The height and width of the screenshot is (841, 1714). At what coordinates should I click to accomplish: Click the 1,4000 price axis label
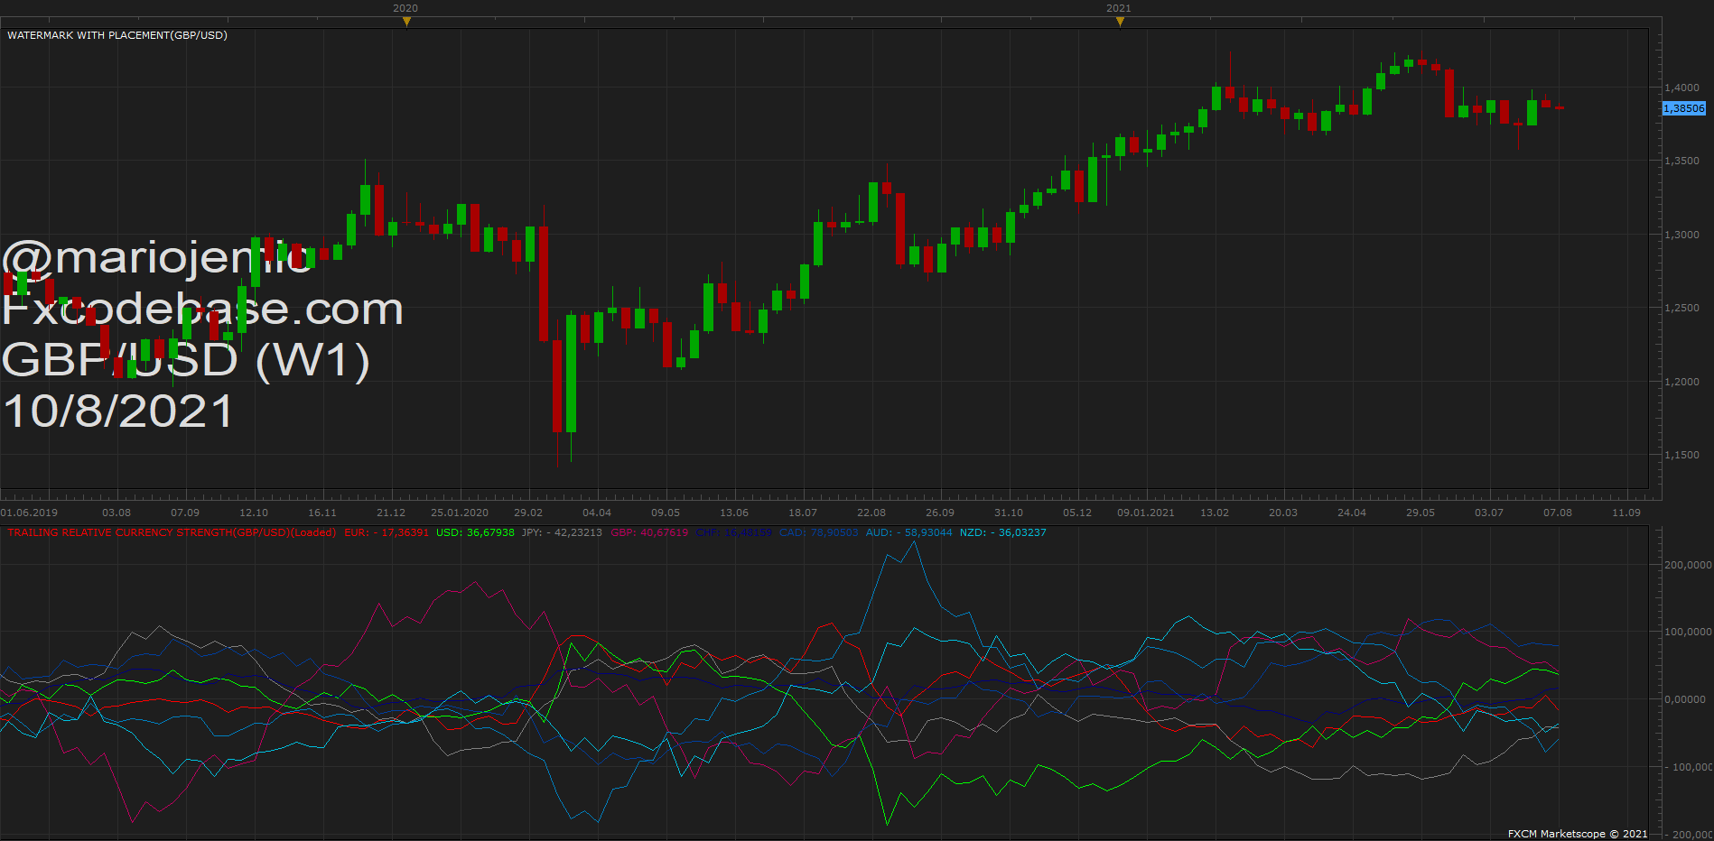point(1681,88)
